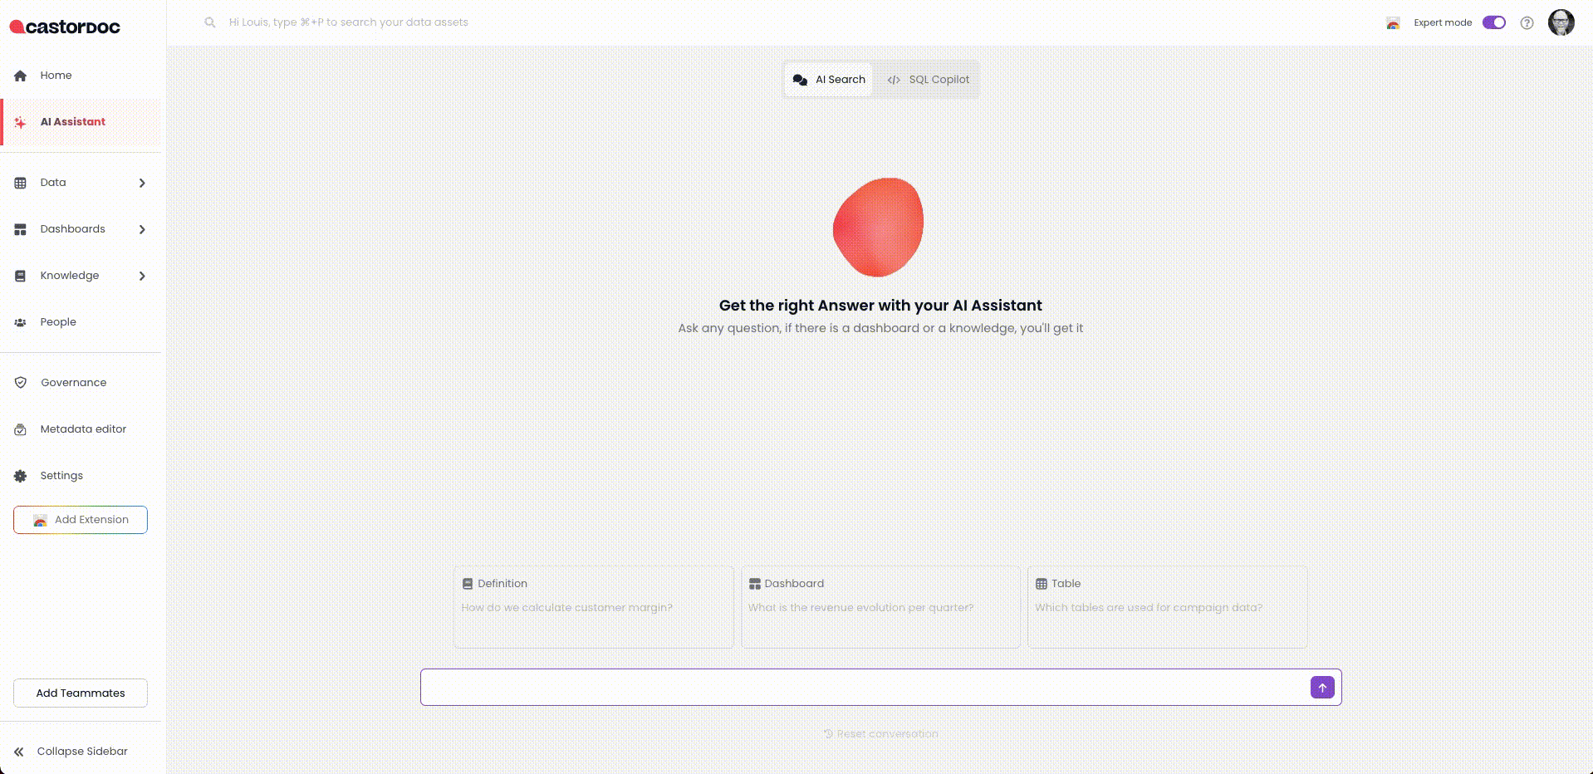
Task: Click the Home icon in sidebar
Action: point(21,76)
